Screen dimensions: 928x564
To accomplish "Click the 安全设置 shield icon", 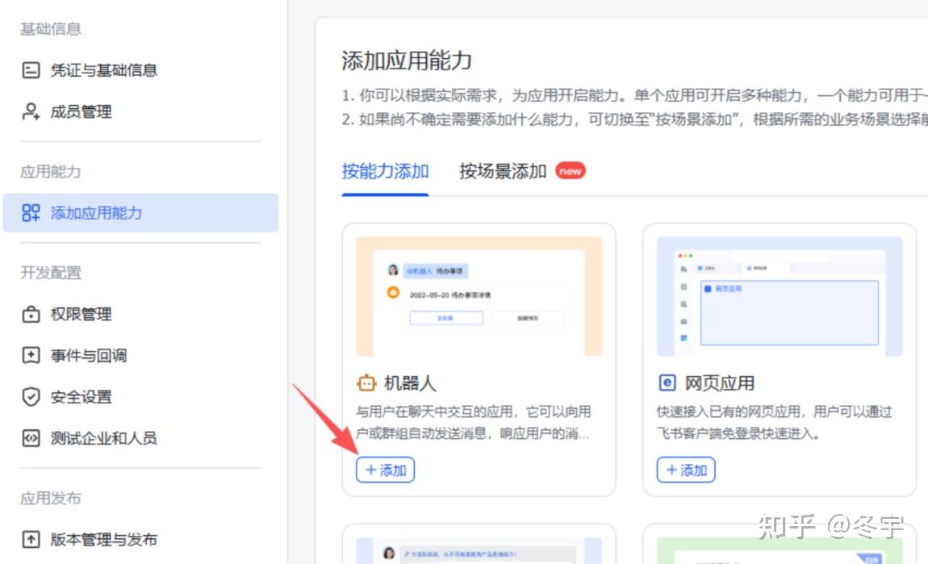I will coord(31,396).
